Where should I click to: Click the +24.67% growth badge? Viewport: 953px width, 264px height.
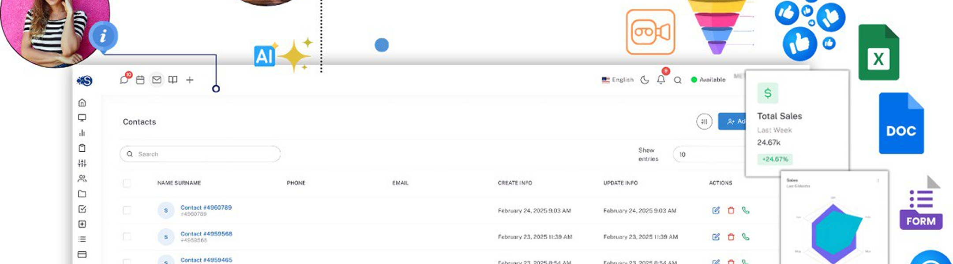(775, 159)
